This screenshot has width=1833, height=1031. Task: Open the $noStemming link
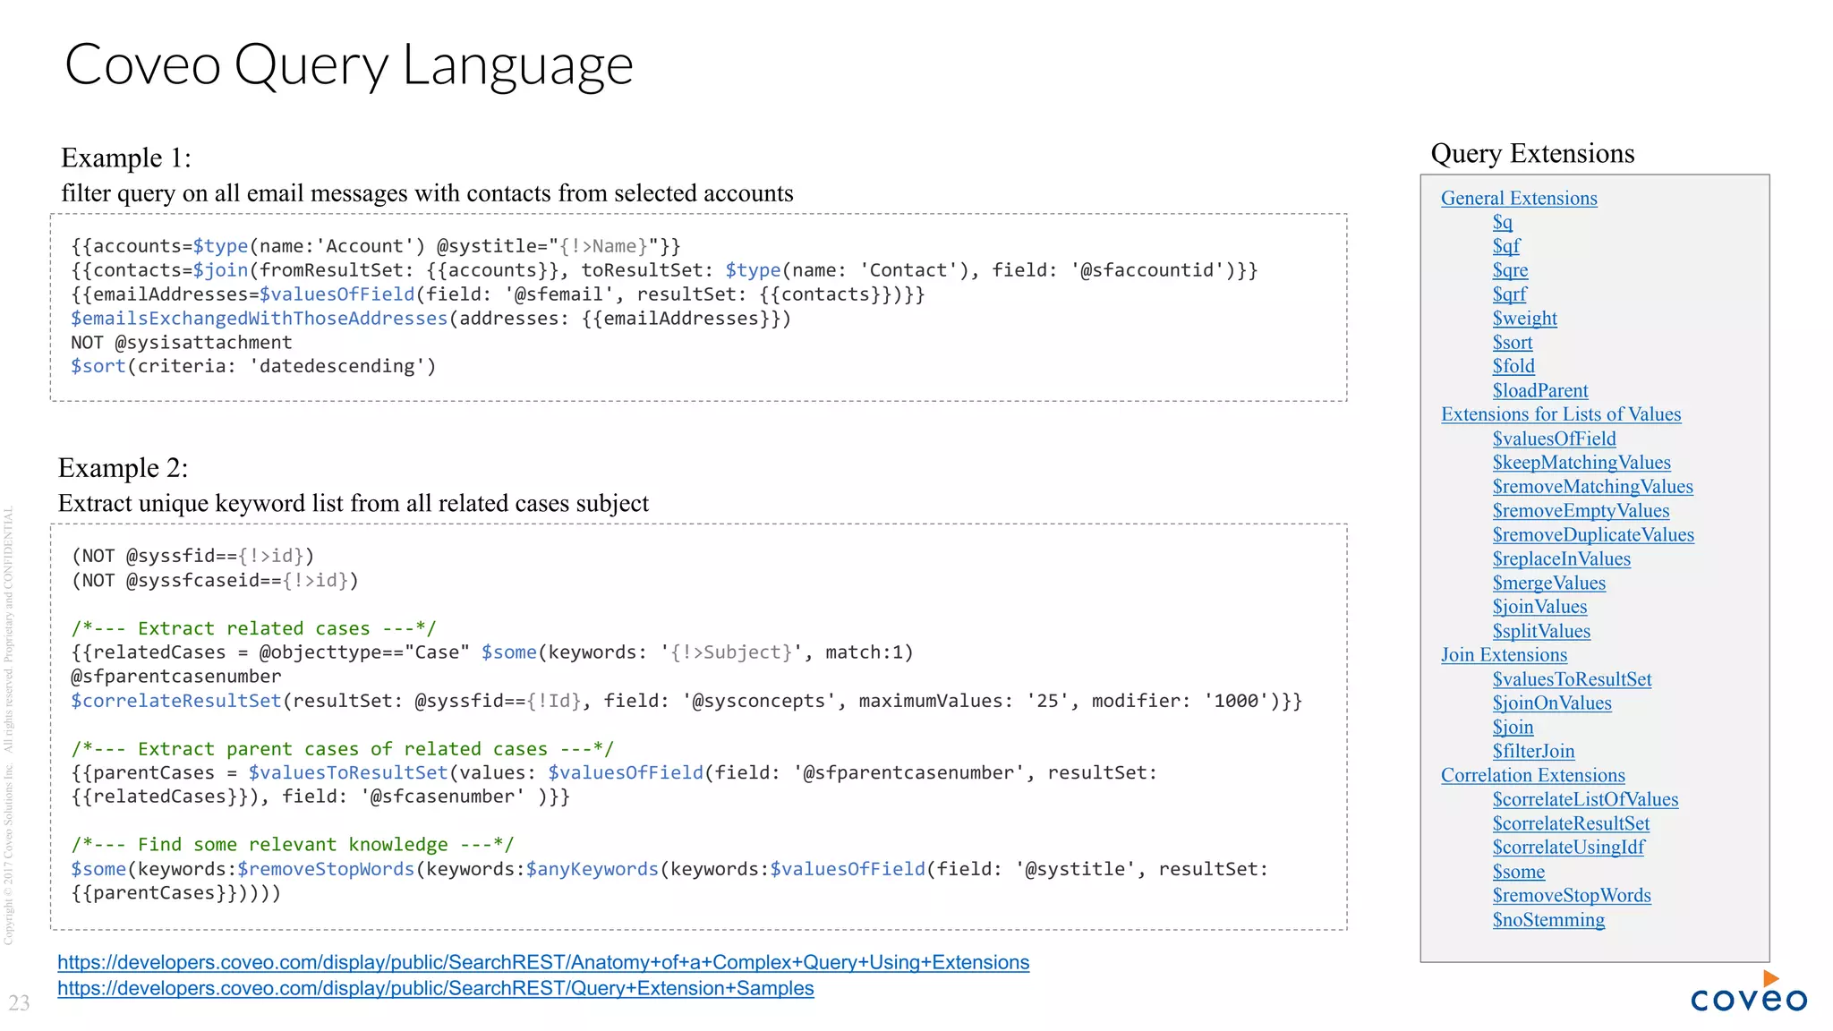1547,920
